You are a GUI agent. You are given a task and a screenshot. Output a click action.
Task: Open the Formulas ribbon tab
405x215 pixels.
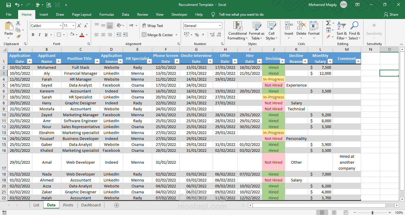[x=107, y=14]
